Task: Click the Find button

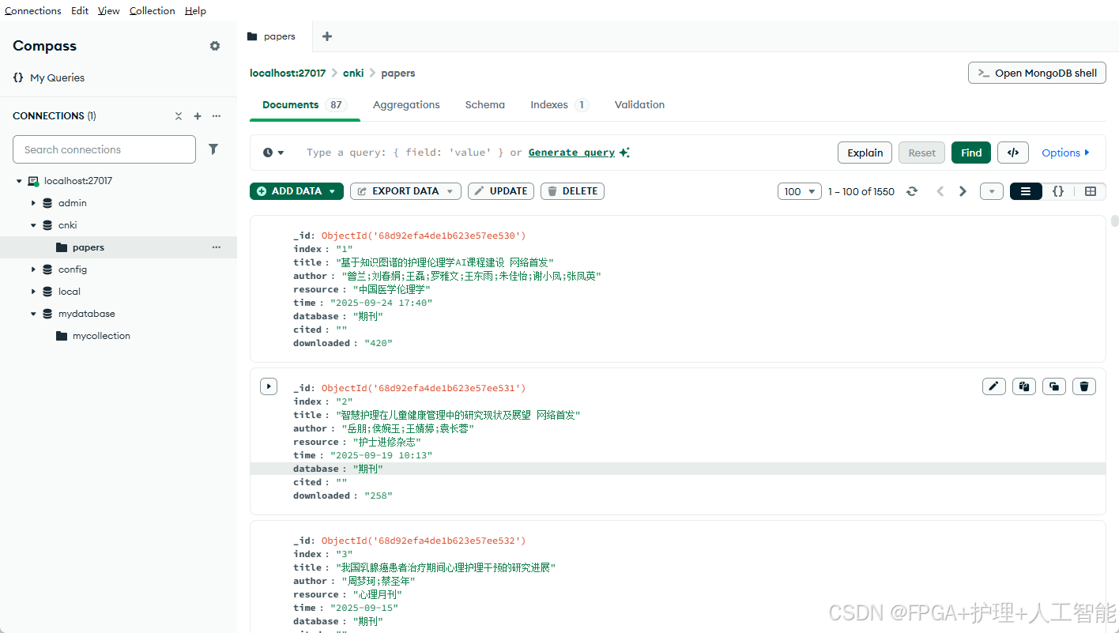Action: tap(971, 153)
